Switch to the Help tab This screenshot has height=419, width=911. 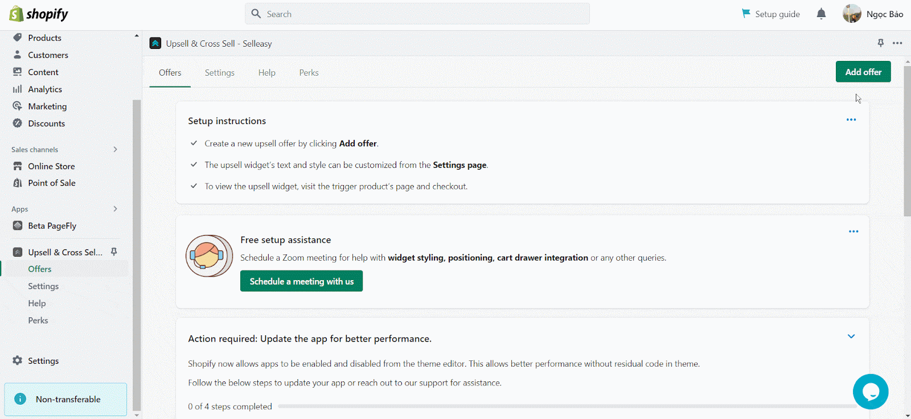pos(266,73)
